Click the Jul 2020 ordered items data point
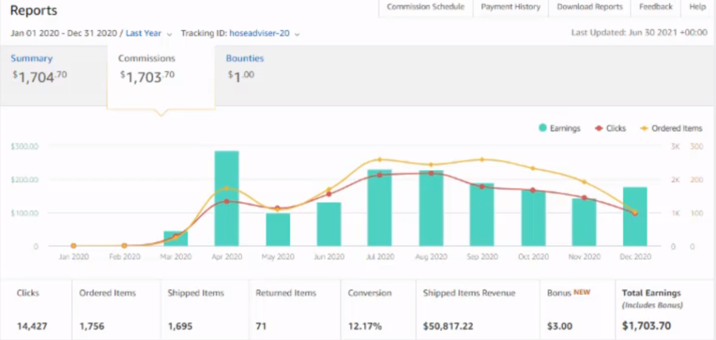The height and width of the screenshot is (340, 716). 380,159
